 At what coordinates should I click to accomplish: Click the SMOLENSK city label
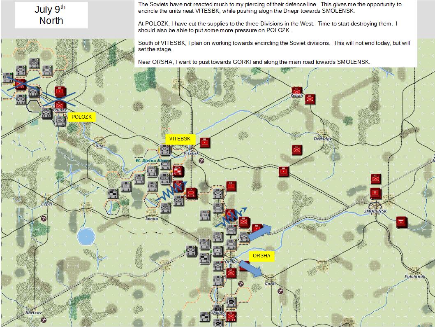[x=375, y=211]
